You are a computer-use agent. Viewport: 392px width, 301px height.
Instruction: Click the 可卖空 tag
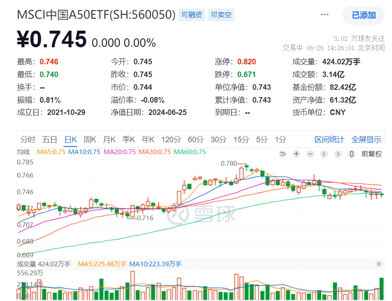click(221, 15)
